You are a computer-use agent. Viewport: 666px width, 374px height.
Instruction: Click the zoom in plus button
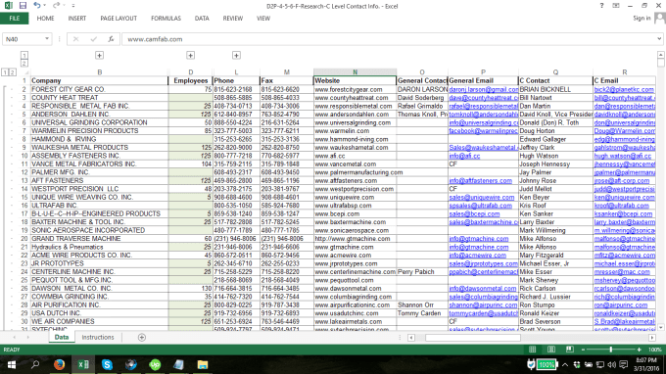coord(639,350)
